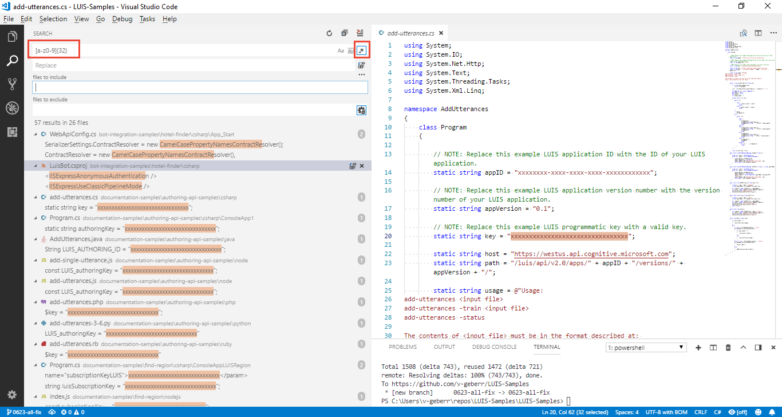This screenshot has width=782, height=417.
Task: Switch to the OUTPUT panel tab
Action: [x=444, y=347]
